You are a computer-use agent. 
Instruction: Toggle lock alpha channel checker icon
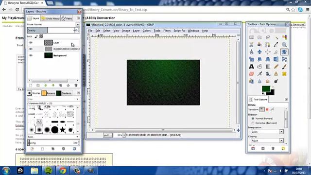point(41,36)
